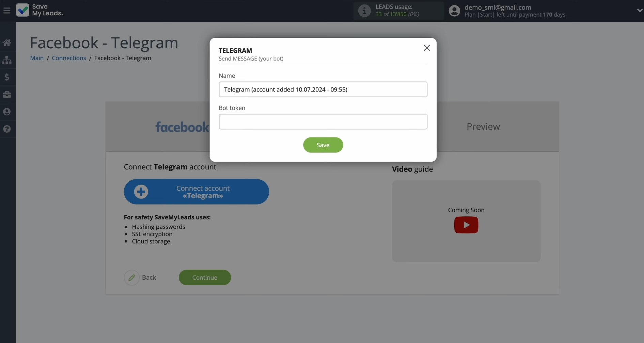Click the account avatar icon
This screenshot has width=644, height=343.
point(454,11)
